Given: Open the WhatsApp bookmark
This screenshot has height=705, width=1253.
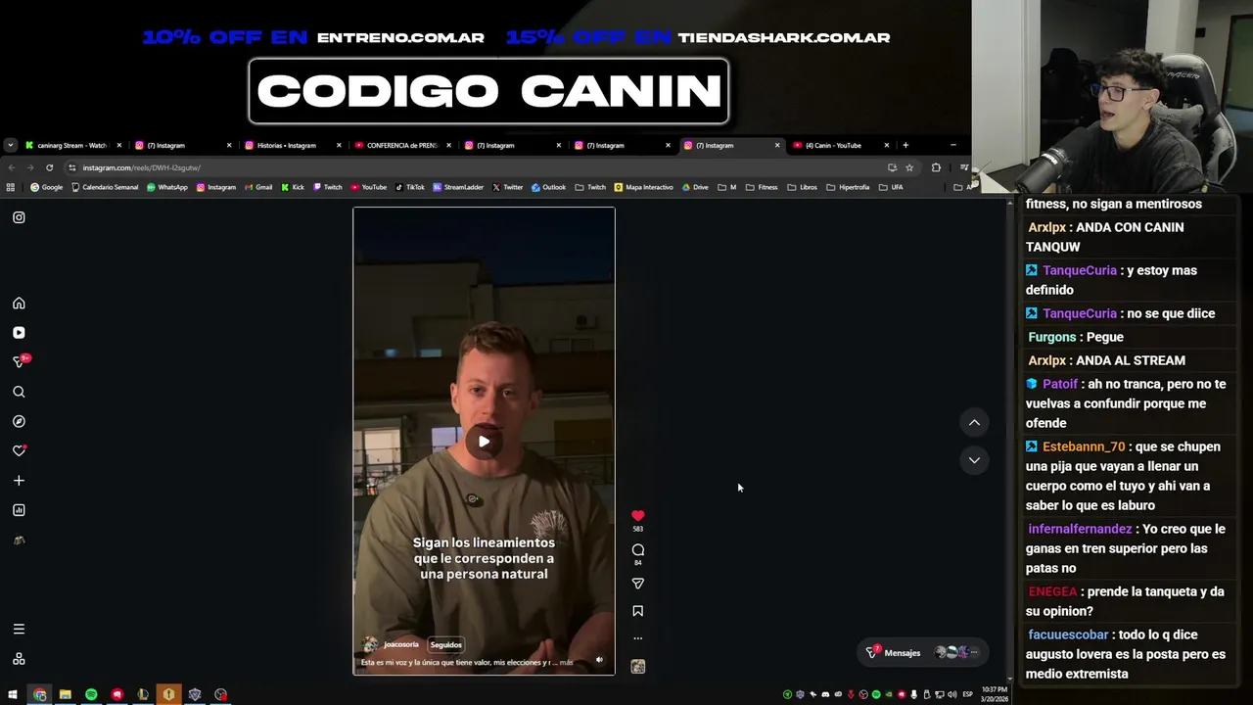Looking at the screenshot, I should (166, 187).
